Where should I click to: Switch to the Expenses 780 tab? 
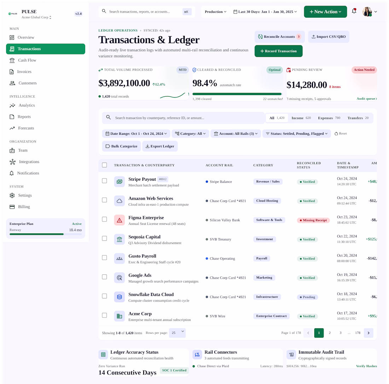click(x=329, y=118)
